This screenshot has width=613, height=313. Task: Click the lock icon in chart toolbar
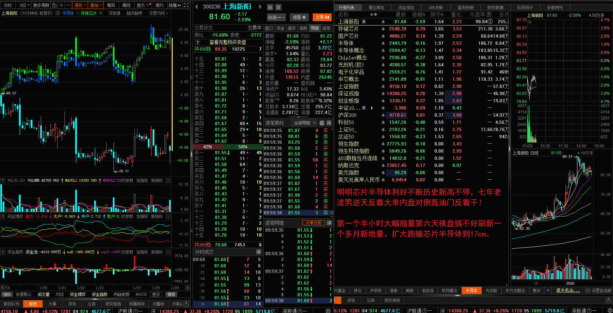(54, 5)
